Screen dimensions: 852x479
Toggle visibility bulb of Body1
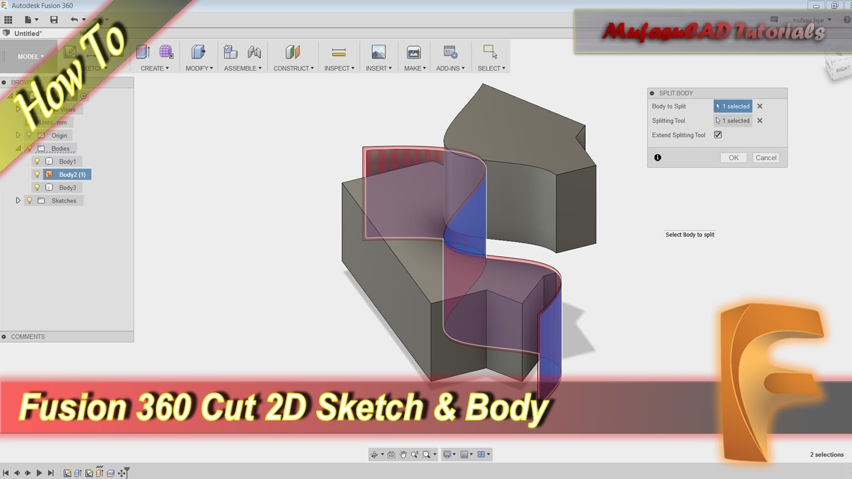tap(37, 162)
